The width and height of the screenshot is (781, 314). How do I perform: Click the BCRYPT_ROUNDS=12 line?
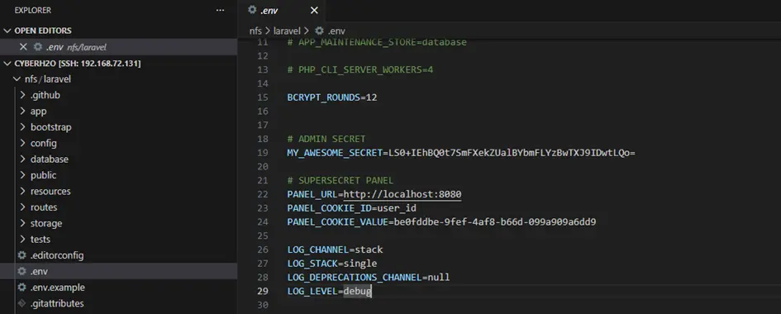331,98
